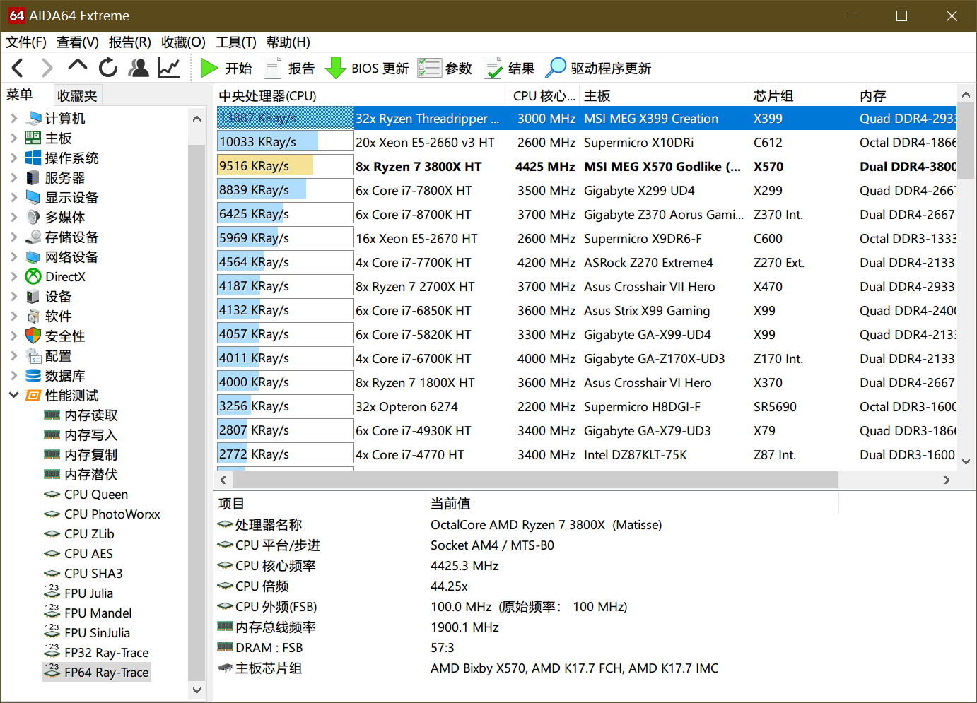
Task: Open the 参数 preferences icon
Action: [429, 68]
